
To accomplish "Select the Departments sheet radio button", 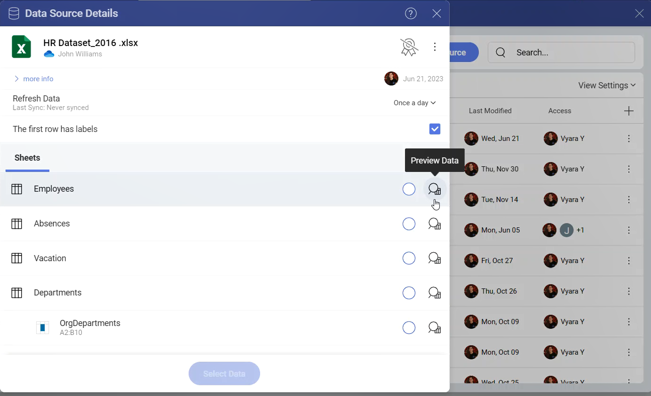I will [x=409, y=293].
